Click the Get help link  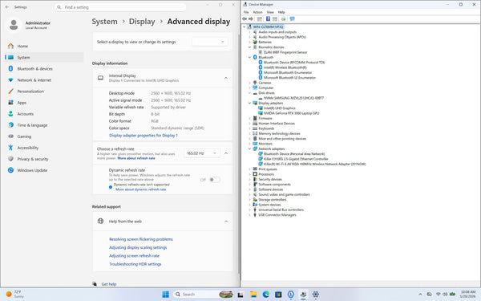[x=109, y=284]
